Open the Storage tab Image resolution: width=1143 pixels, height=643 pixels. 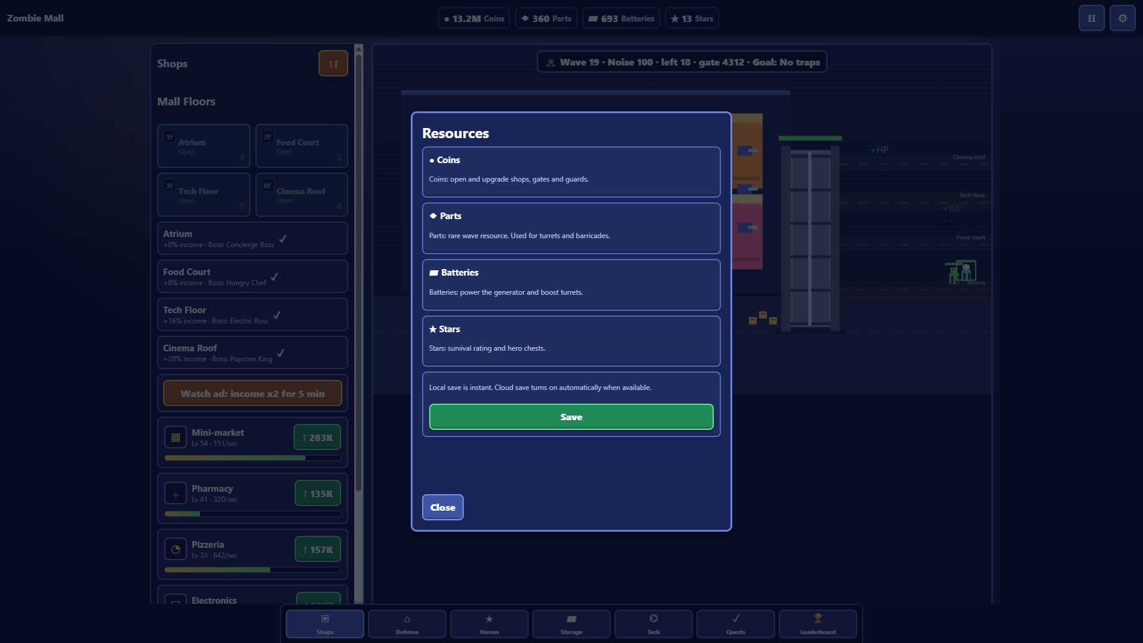571,623
